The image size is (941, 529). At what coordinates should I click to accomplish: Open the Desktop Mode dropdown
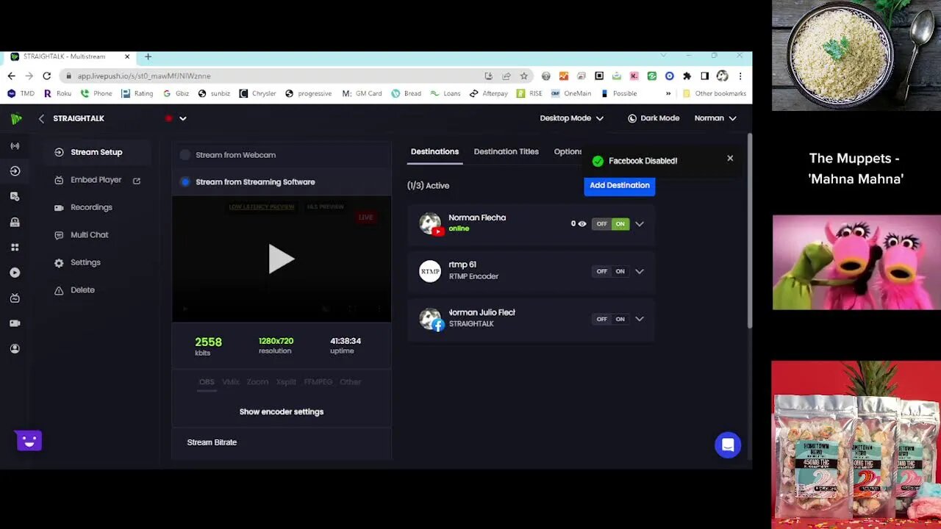[x=572, y=118]
